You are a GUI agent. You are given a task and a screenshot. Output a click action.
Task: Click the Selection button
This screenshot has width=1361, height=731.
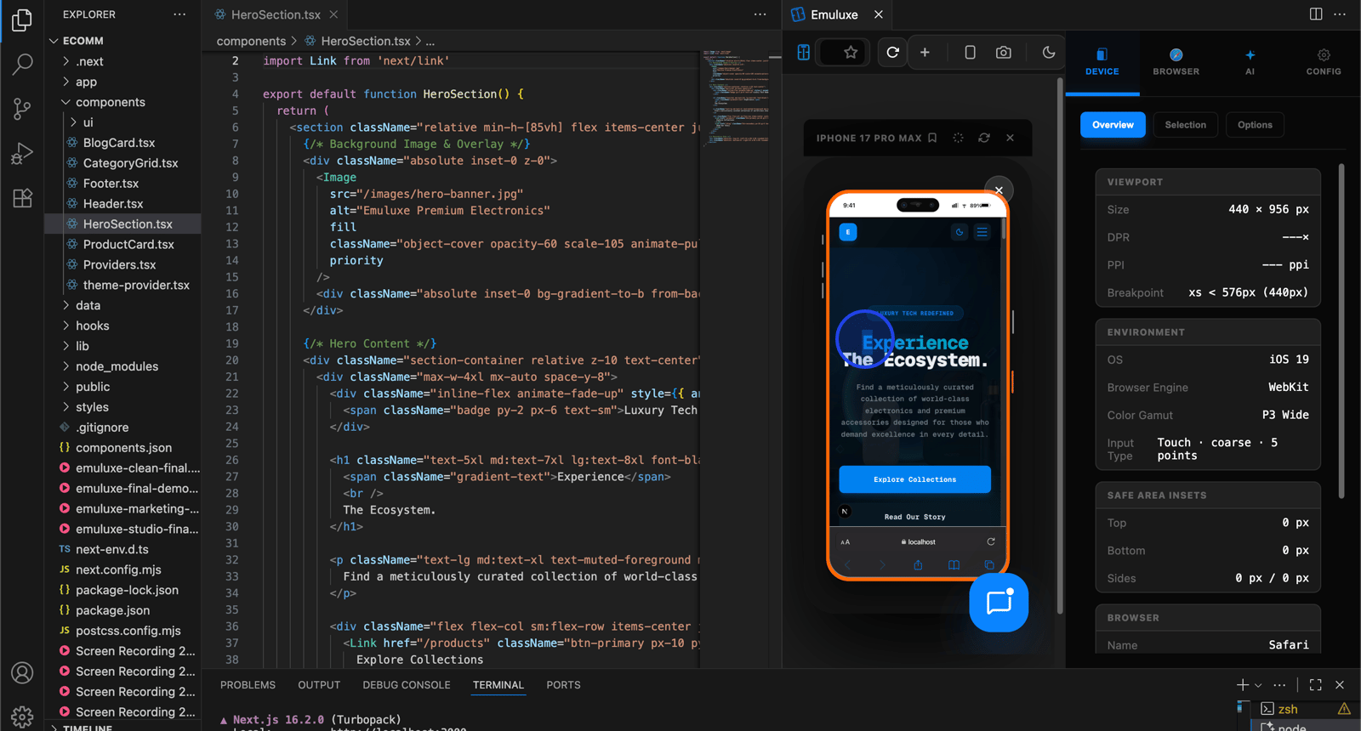pos(1185,125)
